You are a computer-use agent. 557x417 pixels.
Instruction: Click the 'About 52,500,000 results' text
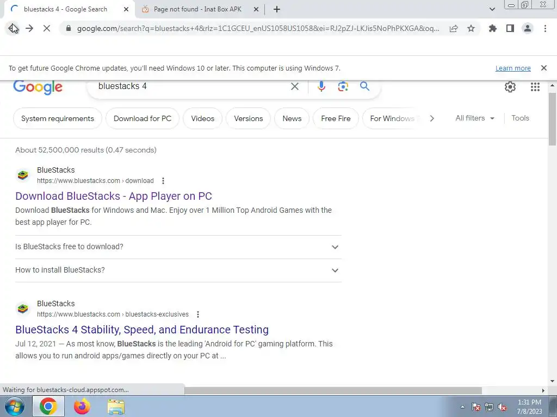click(x=85, y=150)
